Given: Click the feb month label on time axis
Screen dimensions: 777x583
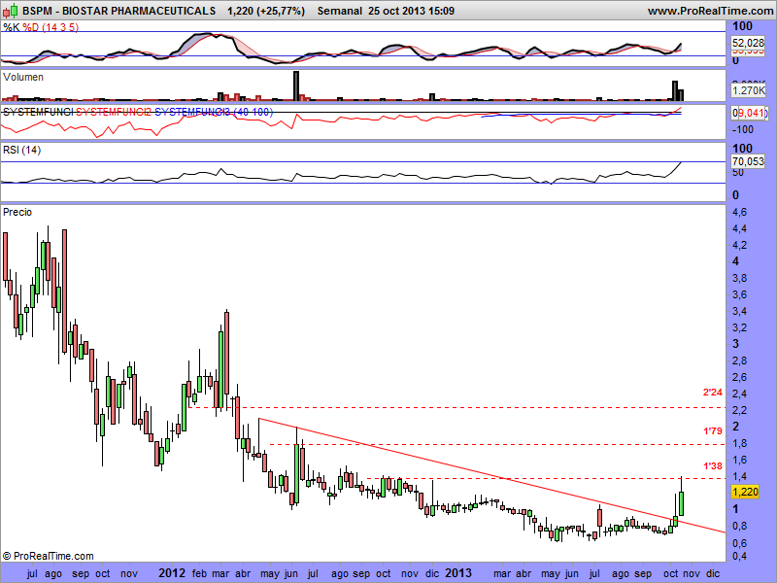Looking at the screenshot, I should click(199, 574).
